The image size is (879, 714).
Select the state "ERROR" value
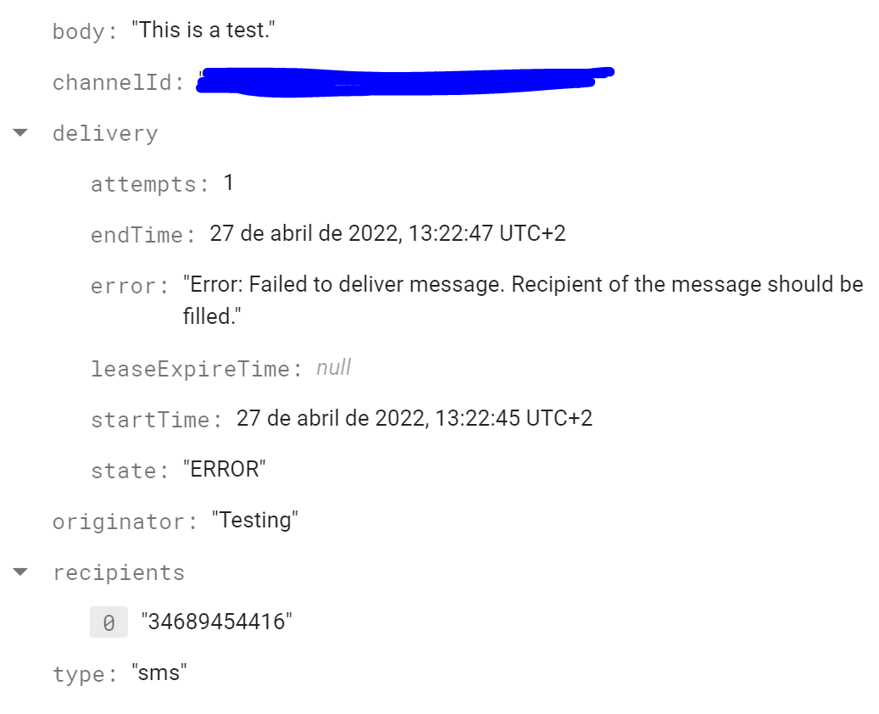click(225, 470)
